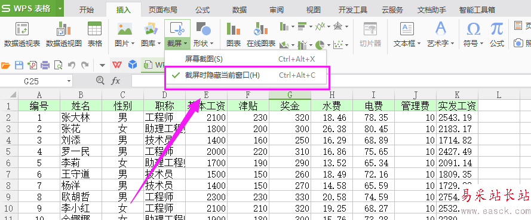
Task: Click the 截屏 screenshot scissors icon
Action: [177, 29]
